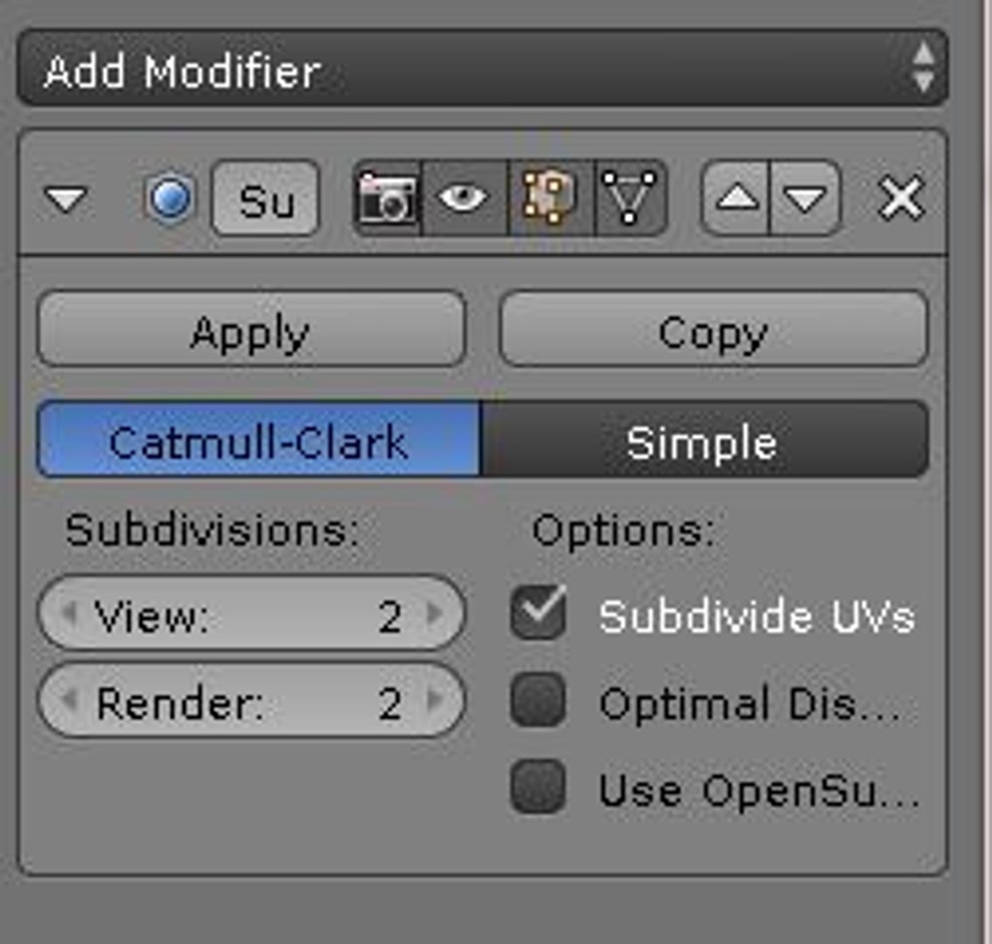Open the Add Modifier dropdown
This screenshot has width=992, height=944.
[x=482, y=70]
